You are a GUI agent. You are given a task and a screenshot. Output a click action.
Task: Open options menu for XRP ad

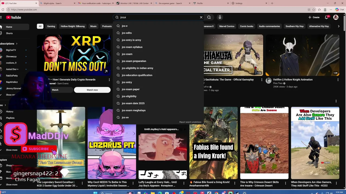[109, 80]
